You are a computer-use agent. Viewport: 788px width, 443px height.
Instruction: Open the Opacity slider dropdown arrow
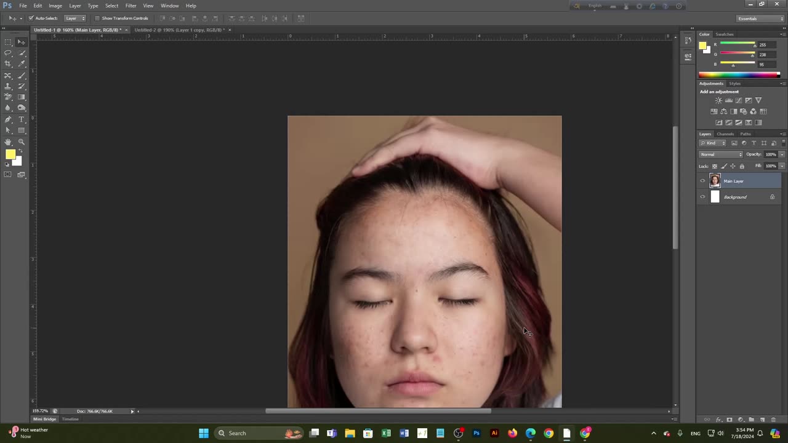(782, 154)
